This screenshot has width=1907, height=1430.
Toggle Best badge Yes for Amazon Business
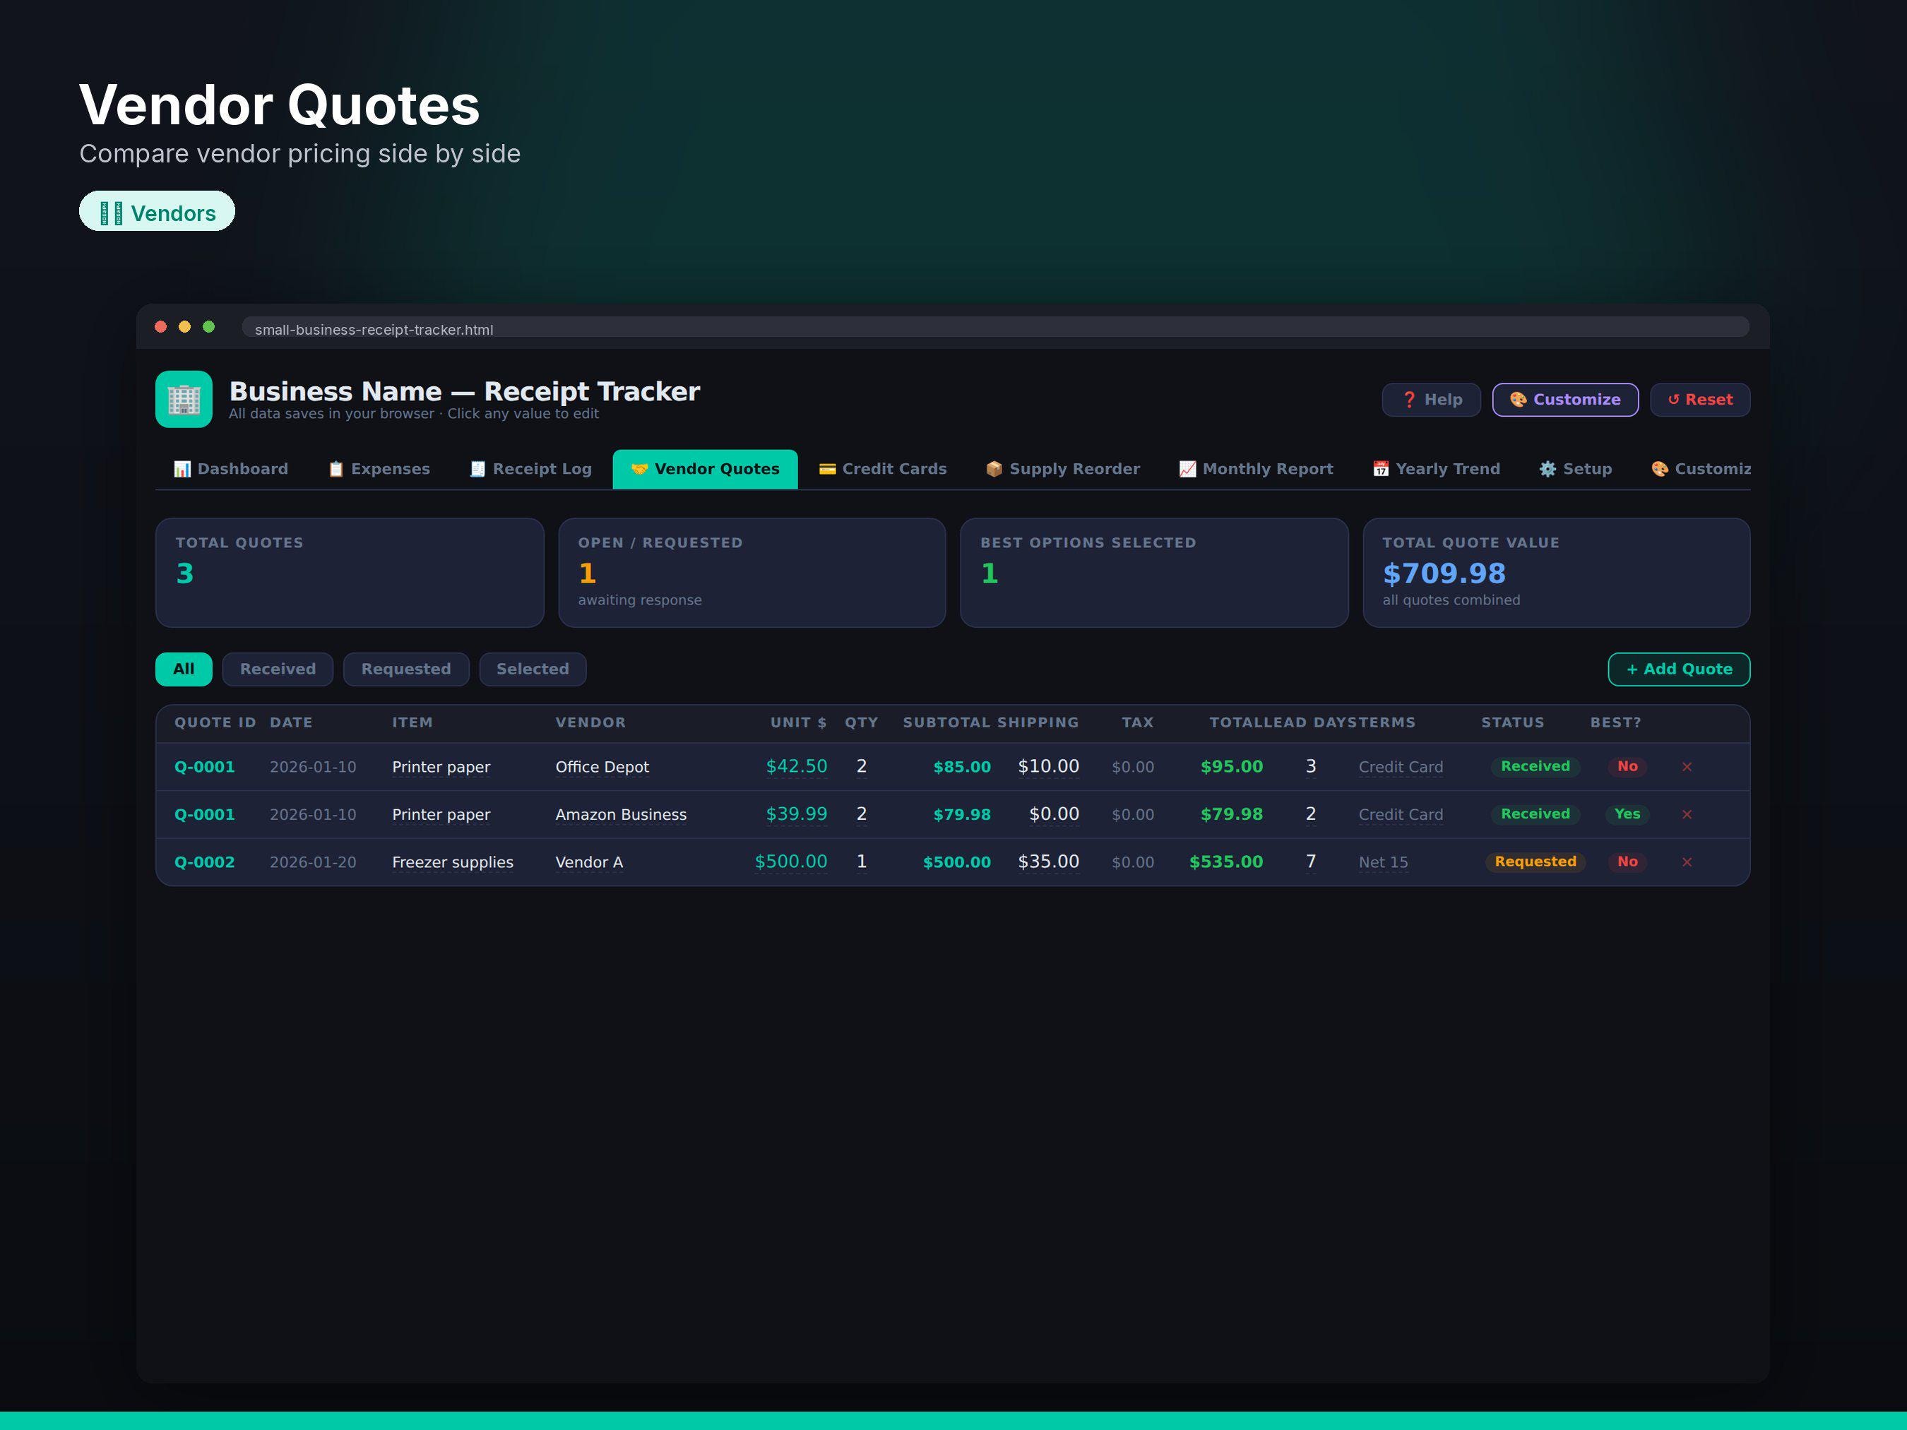pyautogui.click(x=1627, y=814)
